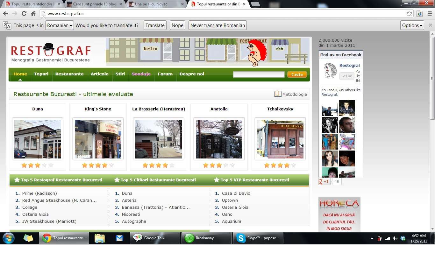
Task: Bookmark this page with the star icon
Action: point(409,14)
